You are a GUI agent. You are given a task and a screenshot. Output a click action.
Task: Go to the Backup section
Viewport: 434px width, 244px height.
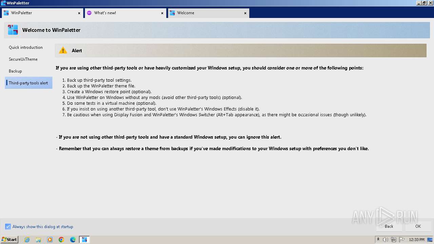pos(28,71)
